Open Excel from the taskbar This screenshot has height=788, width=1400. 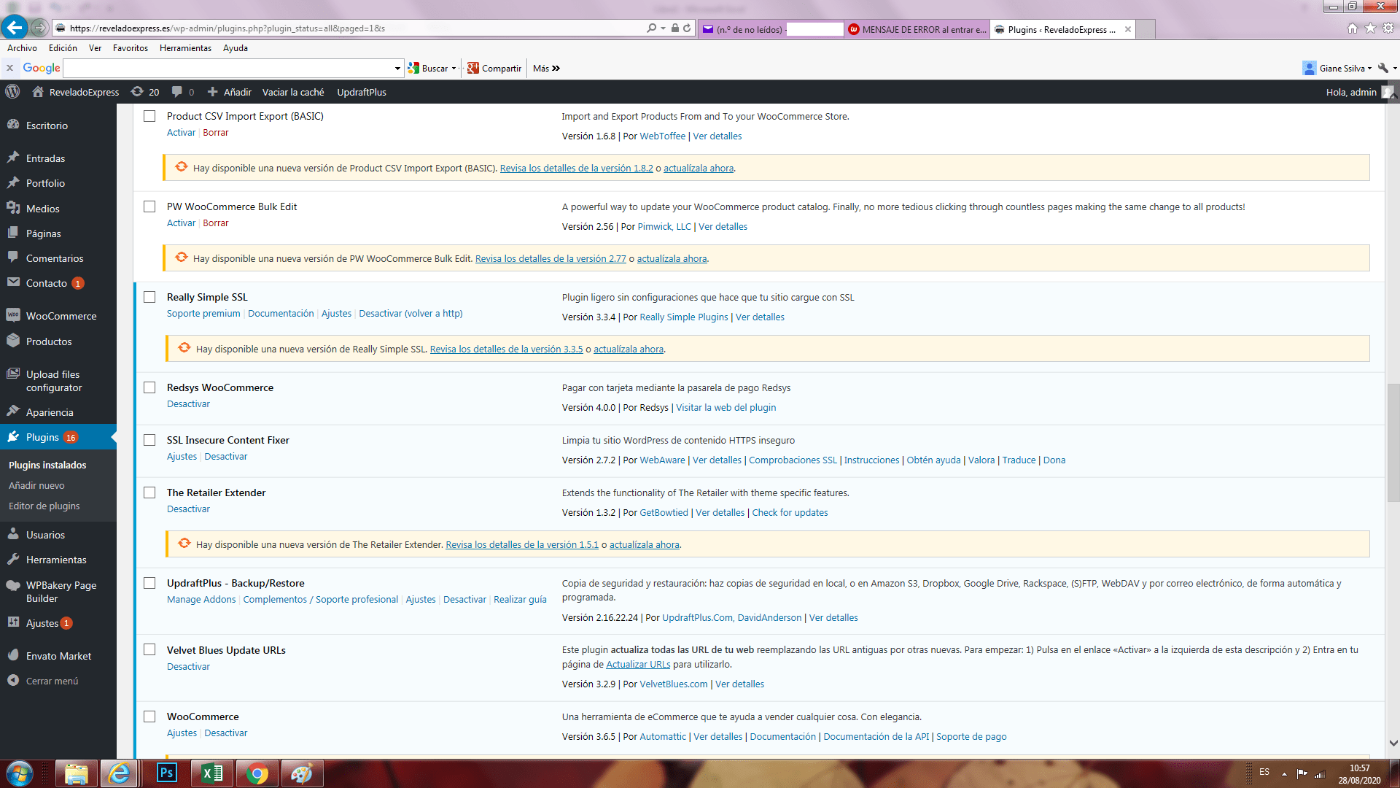click(x=212, y=773)
